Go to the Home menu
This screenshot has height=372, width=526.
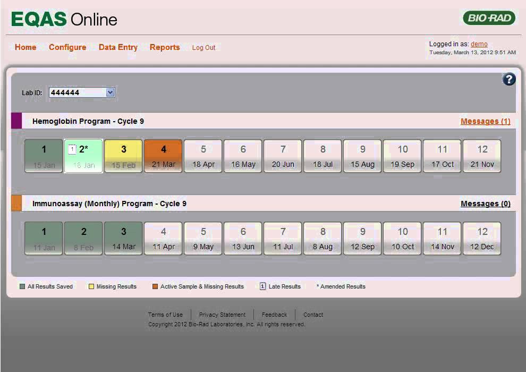(26, 47)
